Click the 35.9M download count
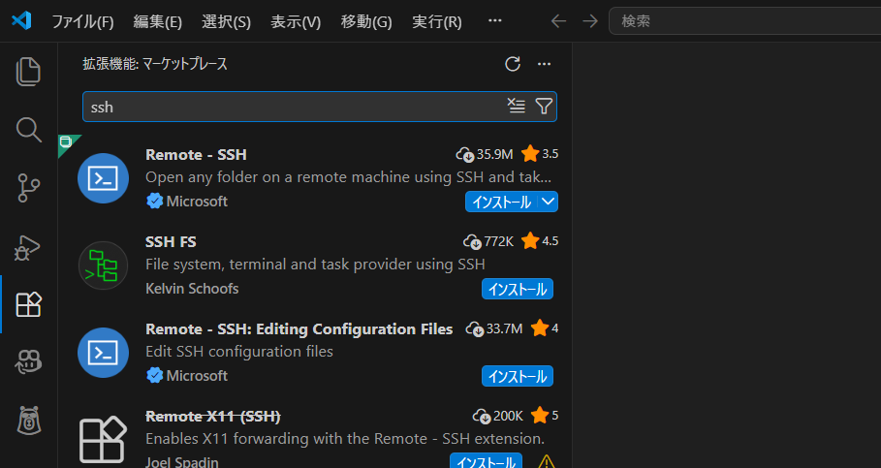Viewport: 881px width, 468px height. pos(494,154)
